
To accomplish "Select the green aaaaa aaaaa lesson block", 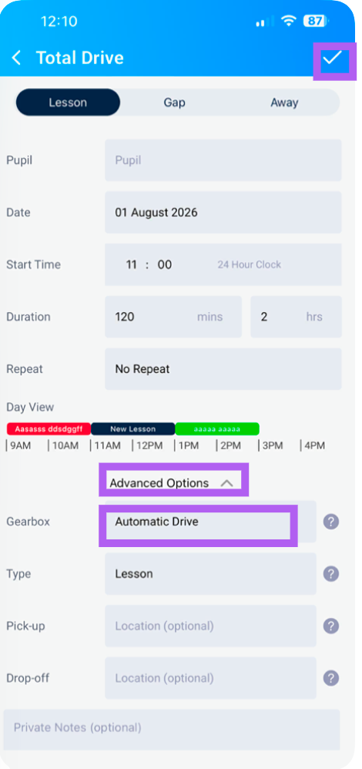I will (217, 429).
